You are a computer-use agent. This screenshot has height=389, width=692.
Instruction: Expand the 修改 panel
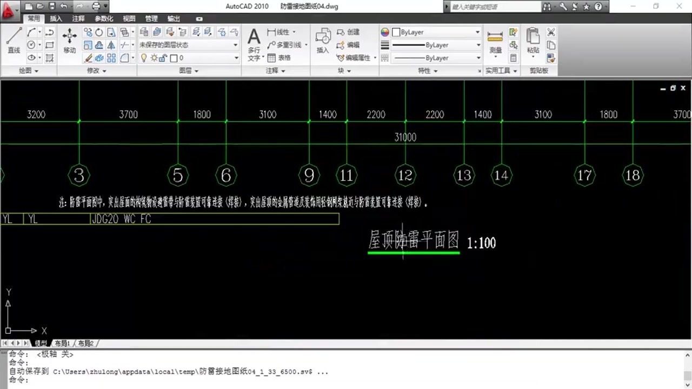(96, 71)
